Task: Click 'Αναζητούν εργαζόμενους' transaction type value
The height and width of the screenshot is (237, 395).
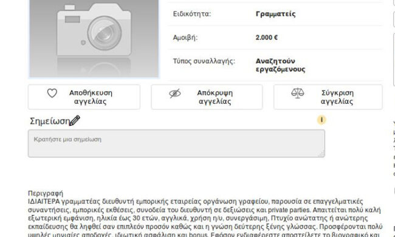Action: coord(280,65)
